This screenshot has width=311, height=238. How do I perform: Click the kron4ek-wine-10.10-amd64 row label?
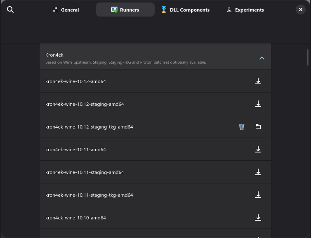tap(75, 218)
